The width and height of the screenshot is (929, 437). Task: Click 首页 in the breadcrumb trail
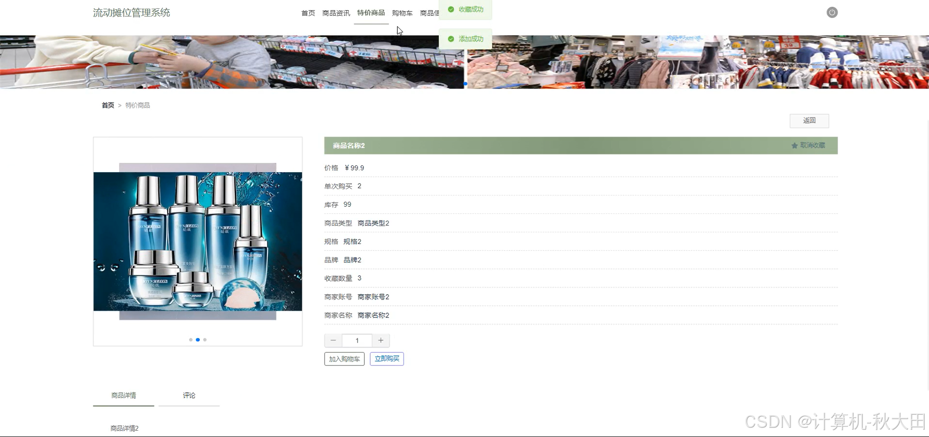tap(108, 105)
